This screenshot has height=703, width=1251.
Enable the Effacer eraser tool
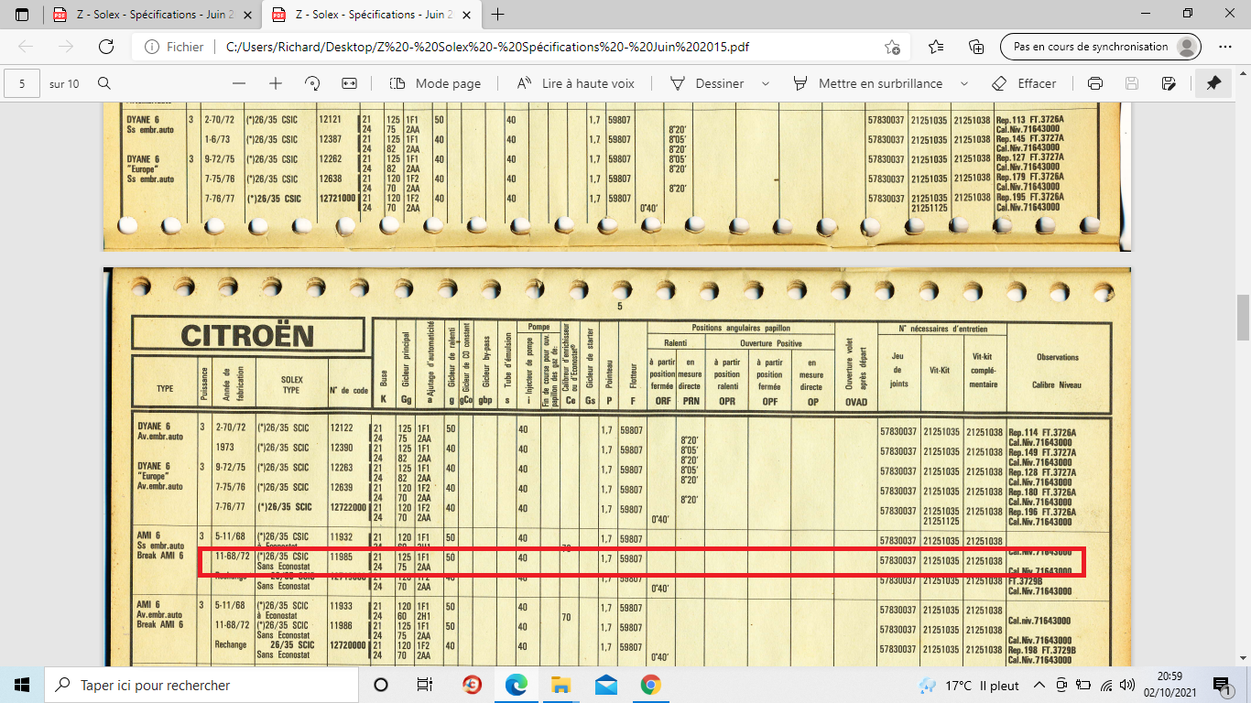(1024, 83)
